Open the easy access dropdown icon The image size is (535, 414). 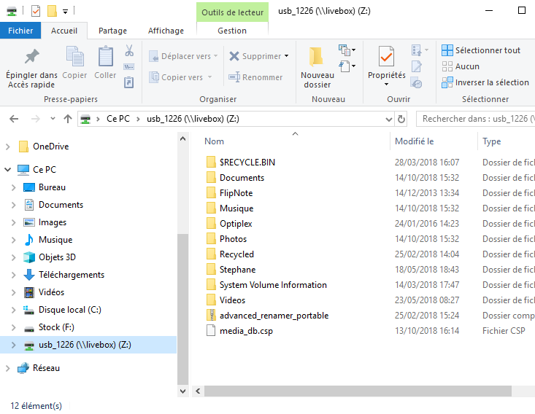click(x=347, y=66)
